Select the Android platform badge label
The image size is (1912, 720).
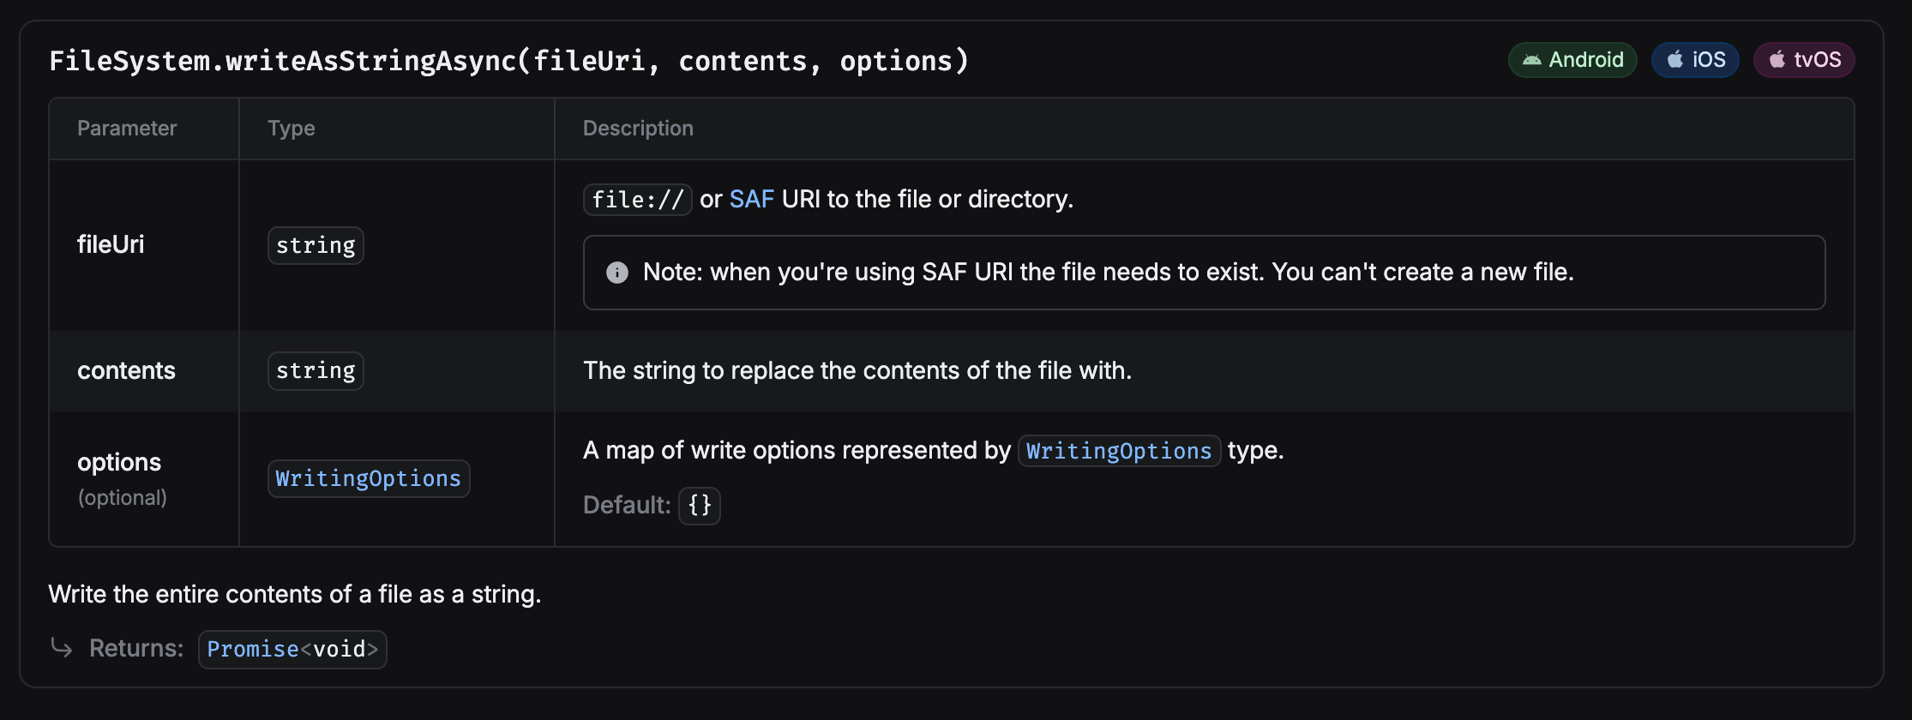pyautogui.click(x=1585, y=60)
